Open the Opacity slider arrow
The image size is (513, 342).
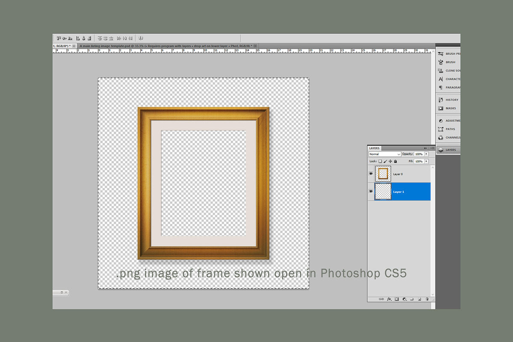(426, 154)
